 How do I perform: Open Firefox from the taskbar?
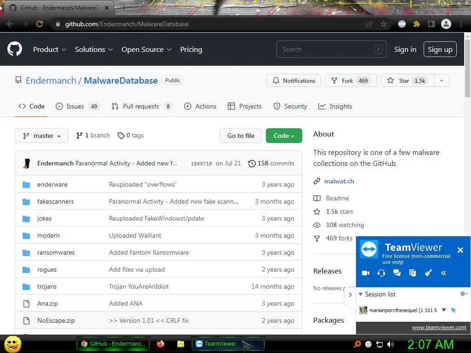pyautogui.click(x=161, y=344)
